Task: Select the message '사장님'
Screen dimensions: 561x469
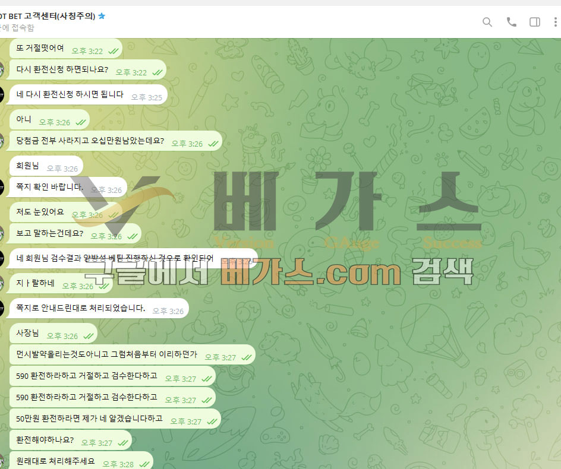Action: pos(53,333)
